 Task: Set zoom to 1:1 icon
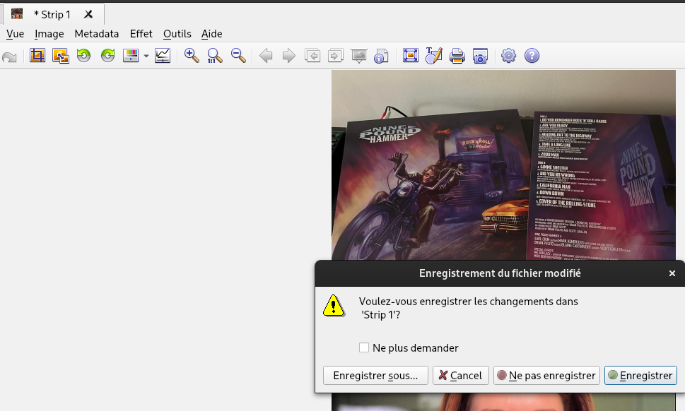pos(214,55)
